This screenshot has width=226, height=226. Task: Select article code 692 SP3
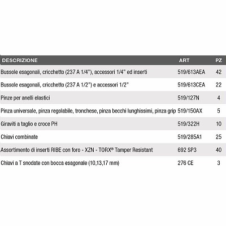pos(187,150)
